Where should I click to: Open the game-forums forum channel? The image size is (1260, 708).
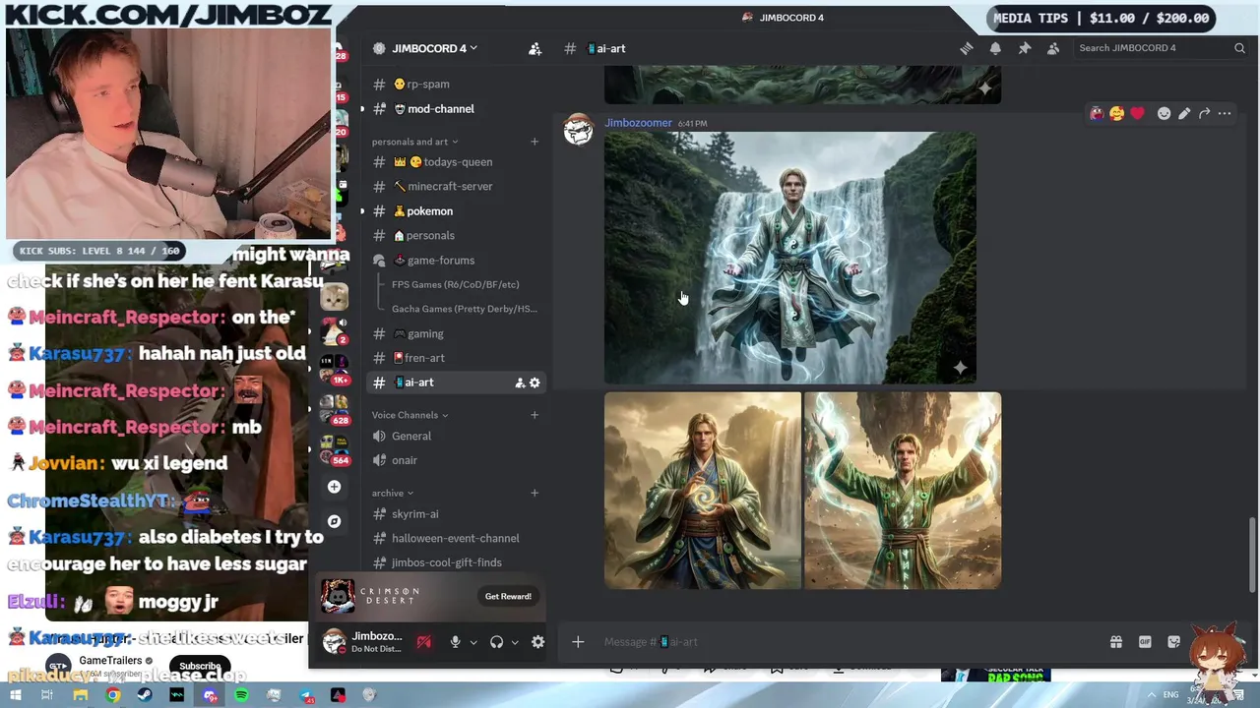point(455,261)
